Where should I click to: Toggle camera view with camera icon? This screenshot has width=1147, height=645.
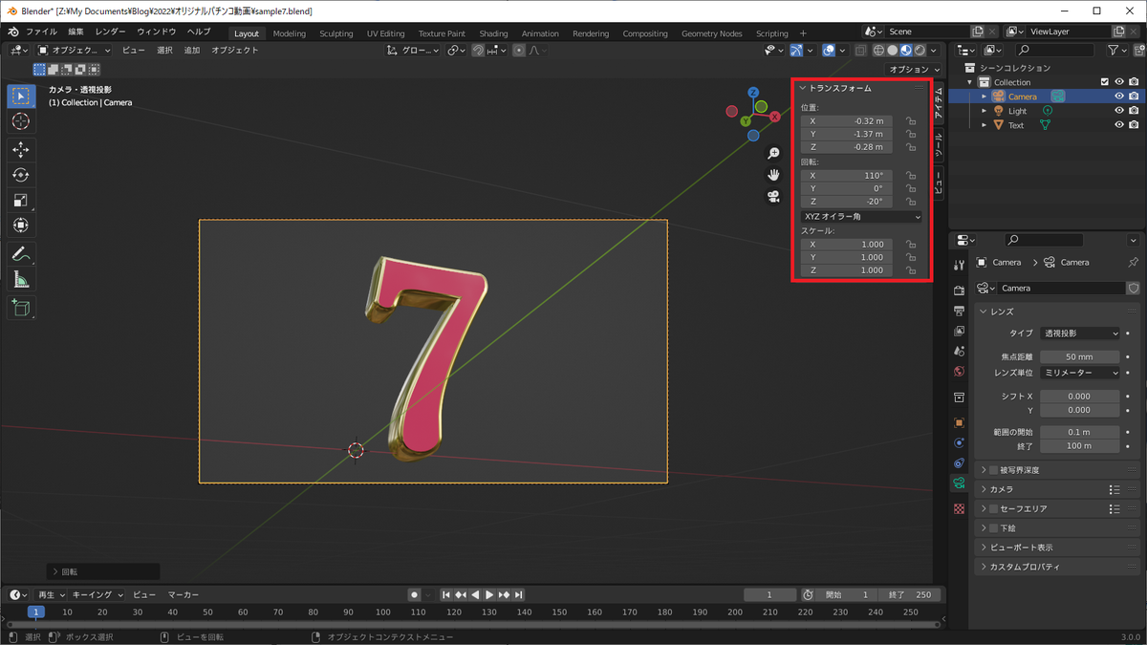773,197
